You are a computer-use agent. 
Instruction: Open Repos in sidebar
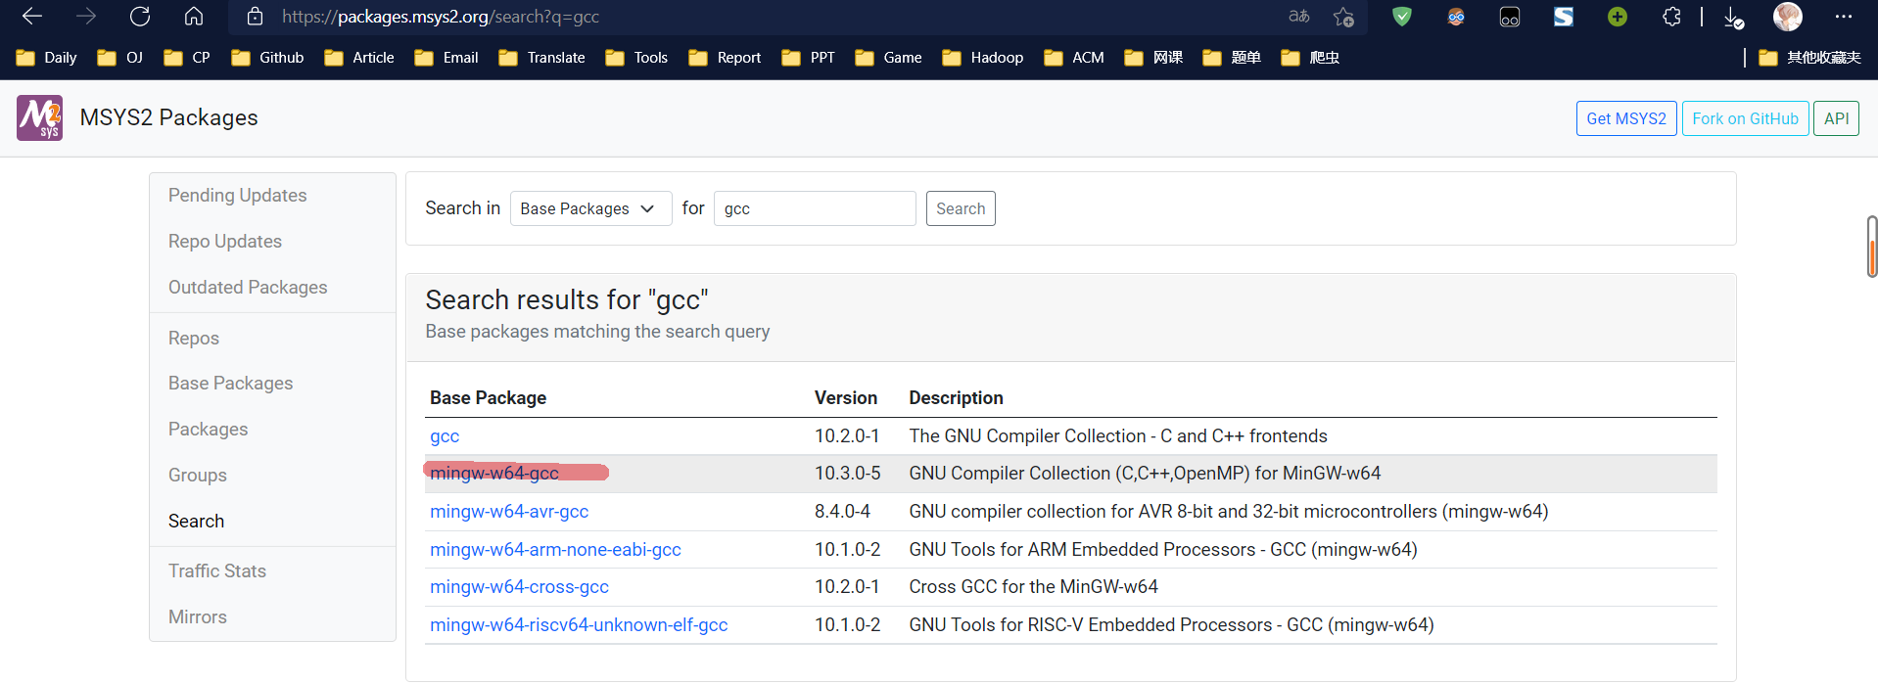[x=194, y=339]
